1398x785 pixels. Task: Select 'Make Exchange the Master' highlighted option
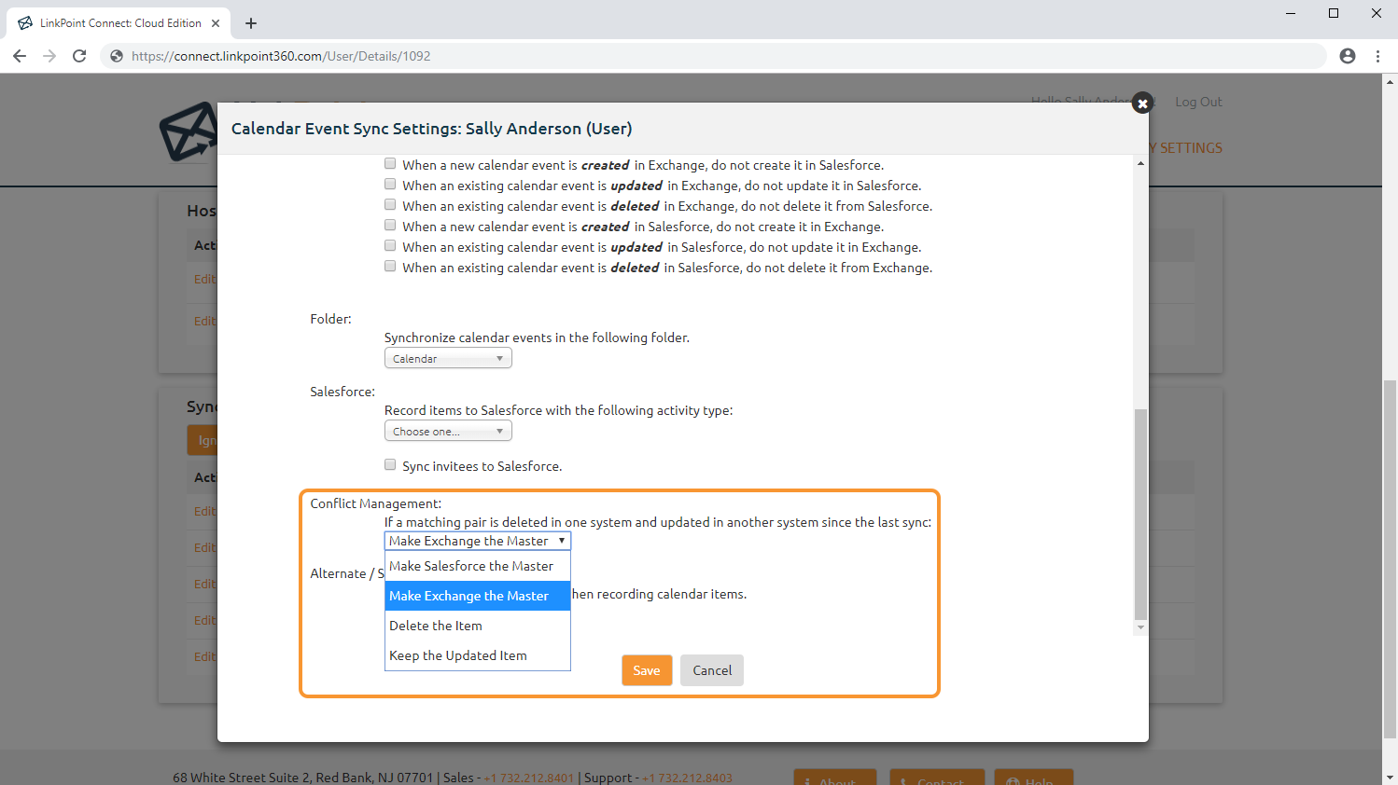(x=478, y=596)
